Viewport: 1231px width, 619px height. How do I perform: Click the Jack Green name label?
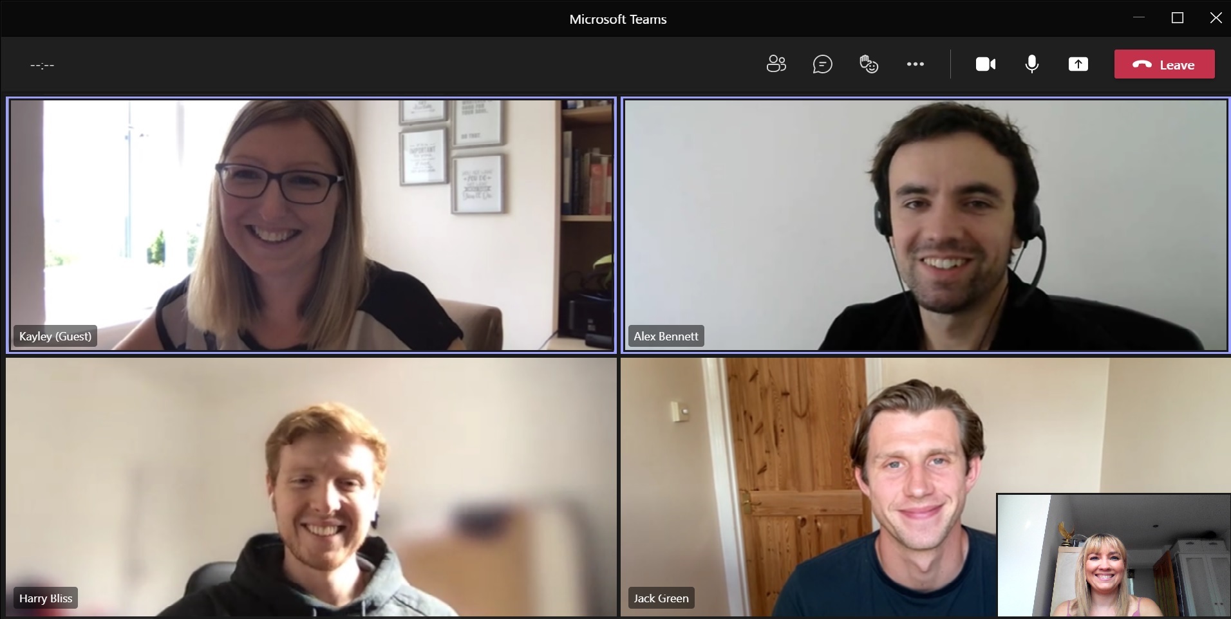(661, 598)
